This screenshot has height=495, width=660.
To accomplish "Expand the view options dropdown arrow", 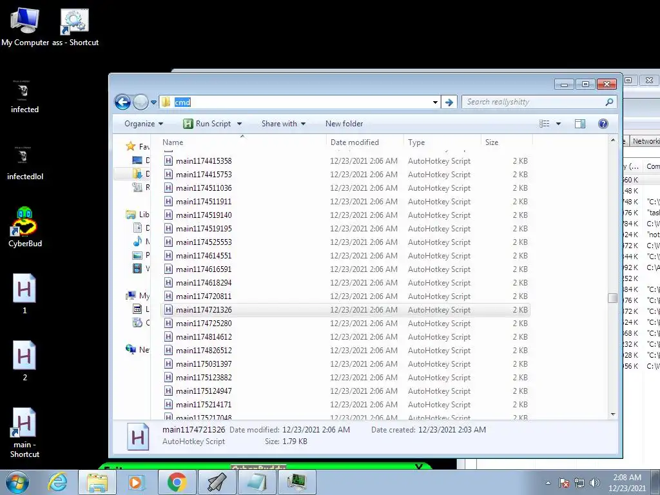I will 559,124.
